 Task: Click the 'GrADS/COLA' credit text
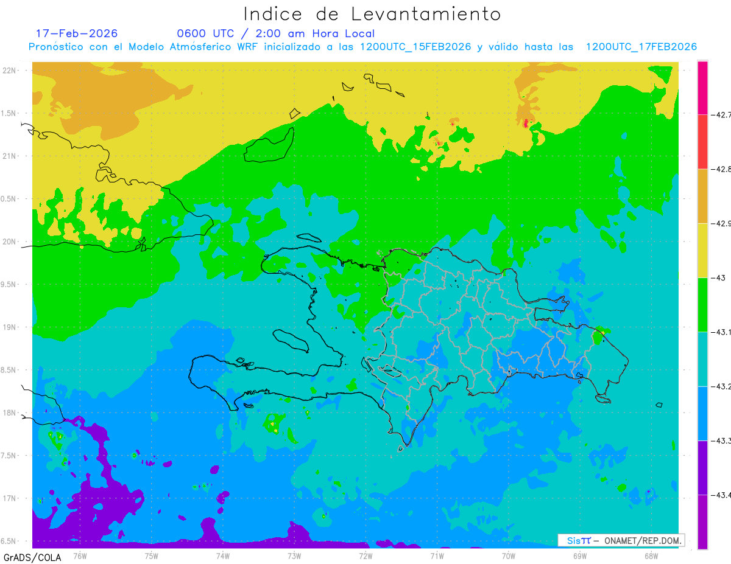coord(32,558)
